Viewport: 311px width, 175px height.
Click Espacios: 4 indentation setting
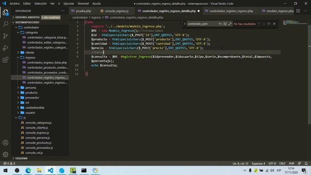click(258, 163)
